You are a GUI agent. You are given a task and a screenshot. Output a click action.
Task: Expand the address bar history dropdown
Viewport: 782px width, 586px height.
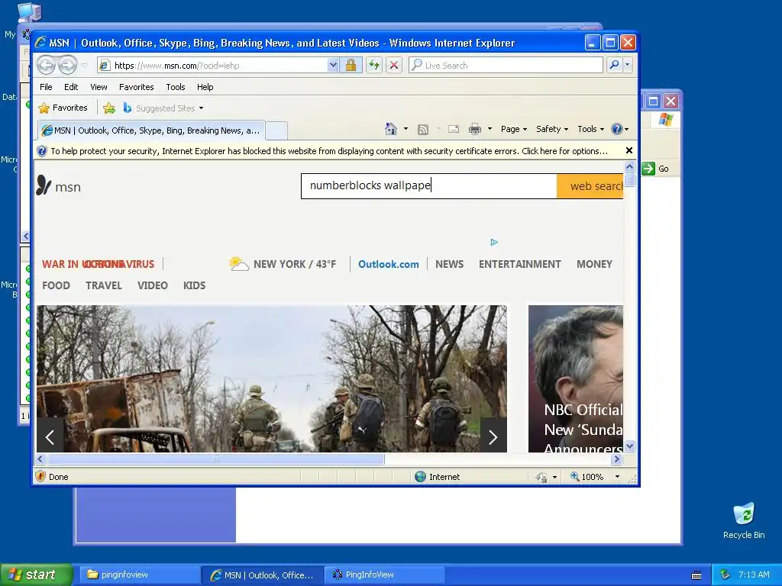pyautogui.click(x=333, y=66)
